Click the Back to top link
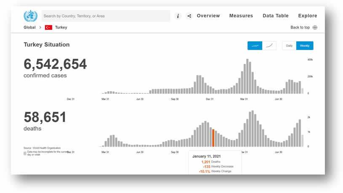This screenshot has height=193, width=343. [300, 27]
